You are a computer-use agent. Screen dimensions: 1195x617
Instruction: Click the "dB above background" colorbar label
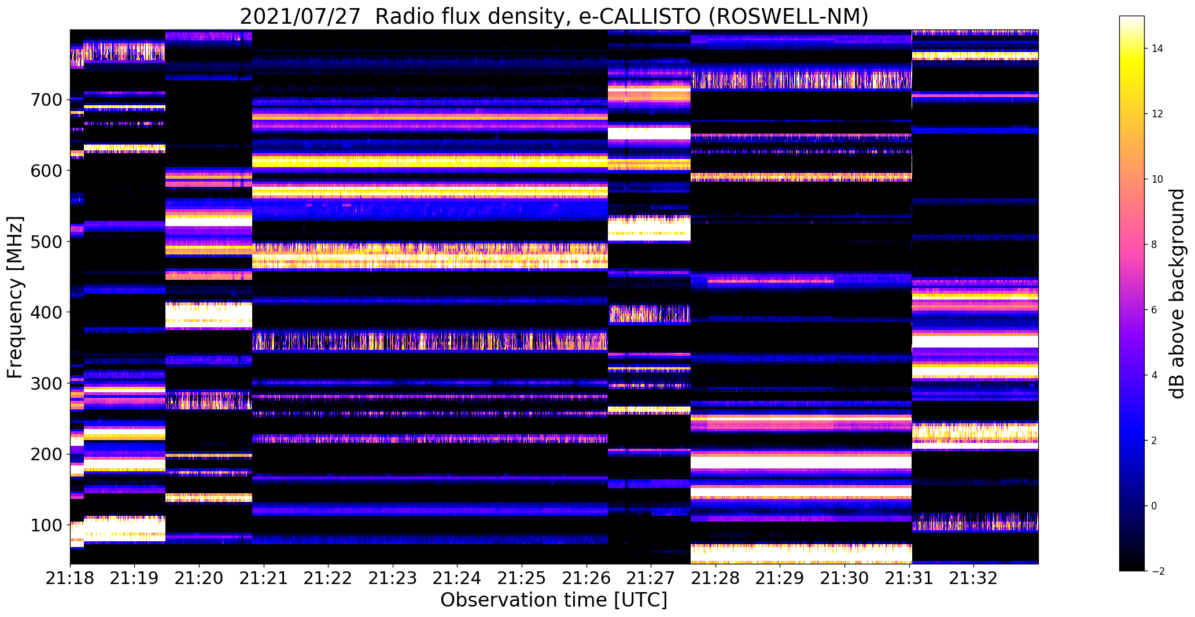(x=1176, y=293)
